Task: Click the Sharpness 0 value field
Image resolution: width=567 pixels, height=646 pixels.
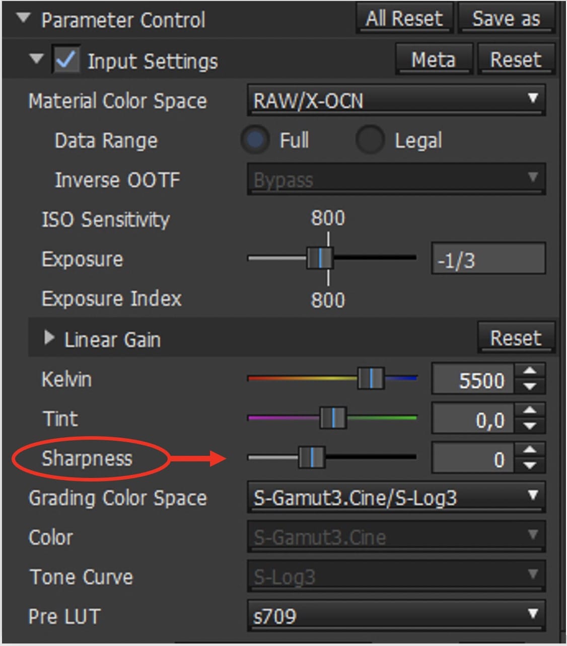Action: (x=473, y=458)
